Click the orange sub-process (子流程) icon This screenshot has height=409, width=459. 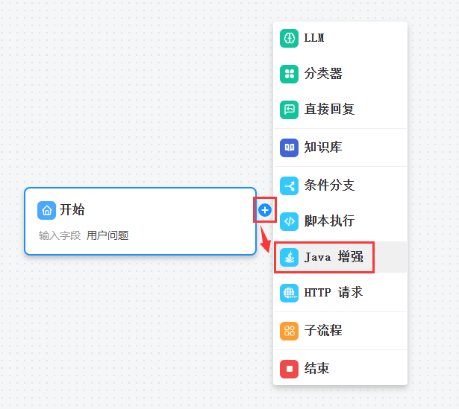289,331
